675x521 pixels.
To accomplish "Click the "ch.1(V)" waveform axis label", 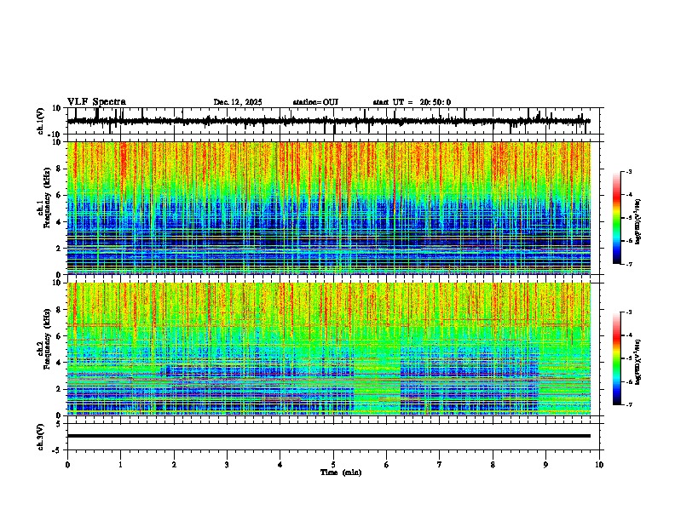I will [40, 121].
